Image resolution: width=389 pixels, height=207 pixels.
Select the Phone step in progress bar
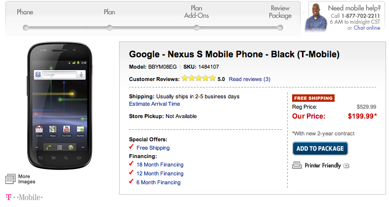(x=25, y=27)
